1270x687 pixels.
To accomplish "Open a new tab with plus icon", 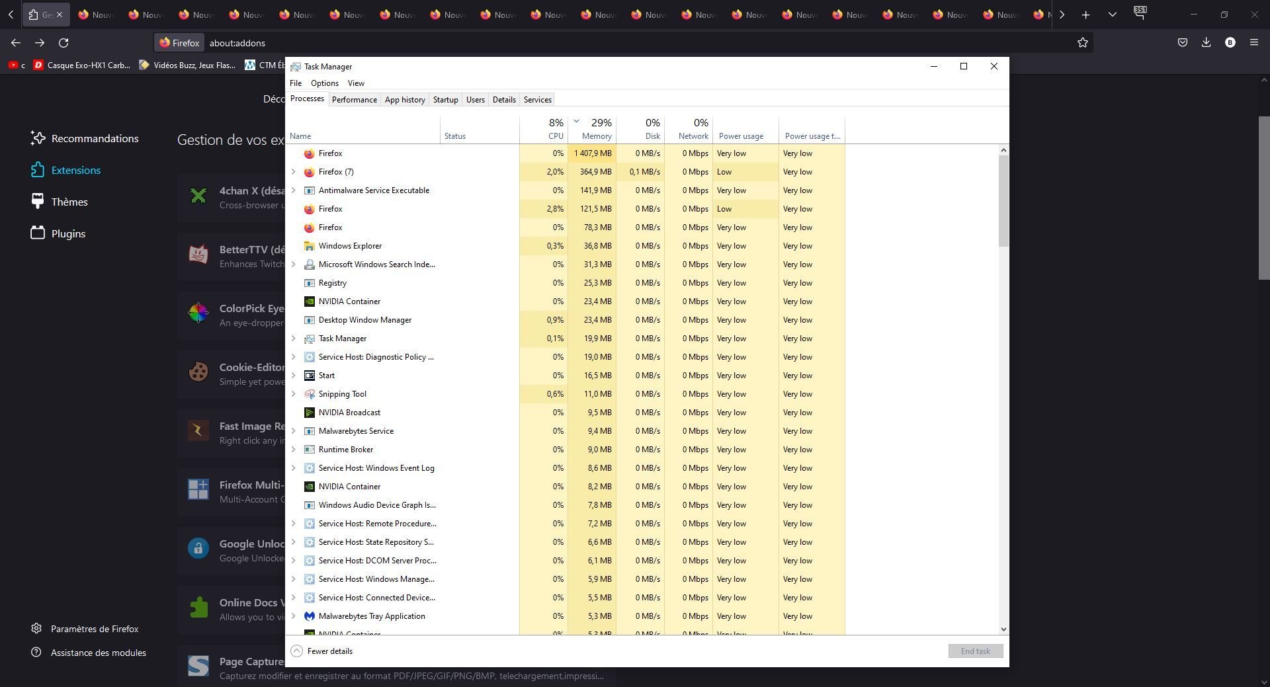I will (1085, 15).
